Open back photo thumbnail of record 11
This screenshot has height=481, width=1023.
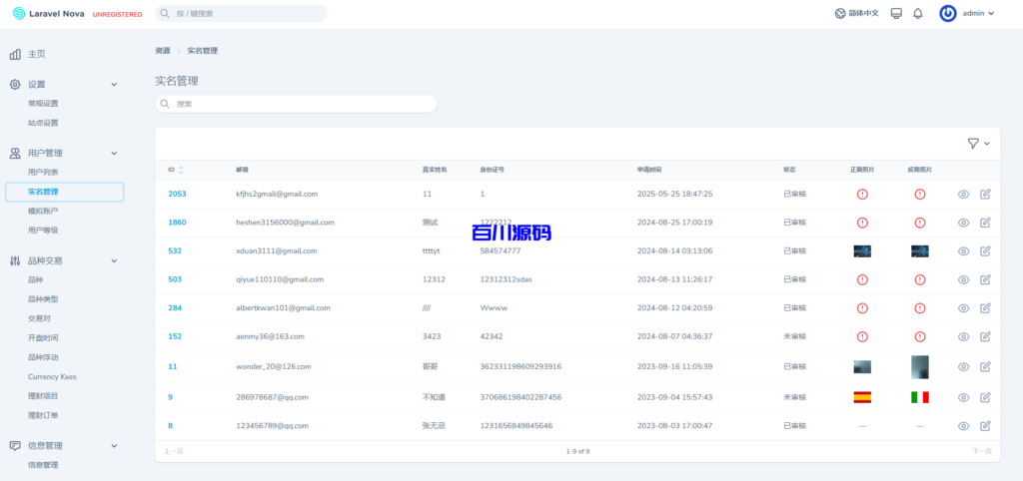tap(920, 367)
